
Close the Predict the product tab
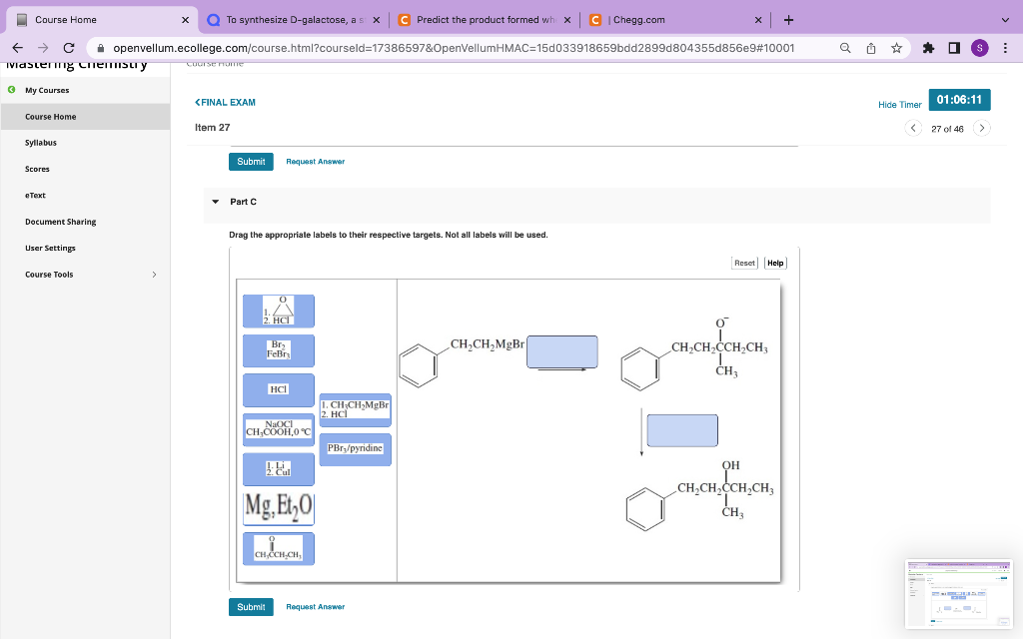pyautogui.click(x=567, y=20)
